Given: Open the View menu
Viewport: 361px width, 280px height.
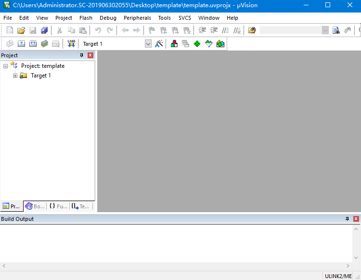Looking at the screenshot, I should point(42,18).
